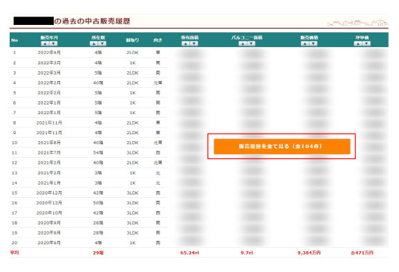This screenshot has width=399, height=272.
Task: Click the 販売価格 header label
Action: coord(309,37)
